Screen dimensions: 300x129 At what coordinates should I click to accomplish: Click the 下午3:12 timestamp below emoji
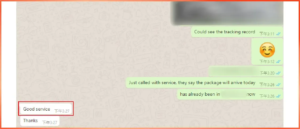(267, 61)
